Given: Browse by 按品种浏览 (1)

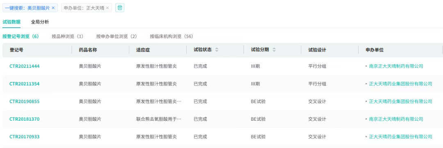Looking at the screenshot, I should click(x=68, y=36).
